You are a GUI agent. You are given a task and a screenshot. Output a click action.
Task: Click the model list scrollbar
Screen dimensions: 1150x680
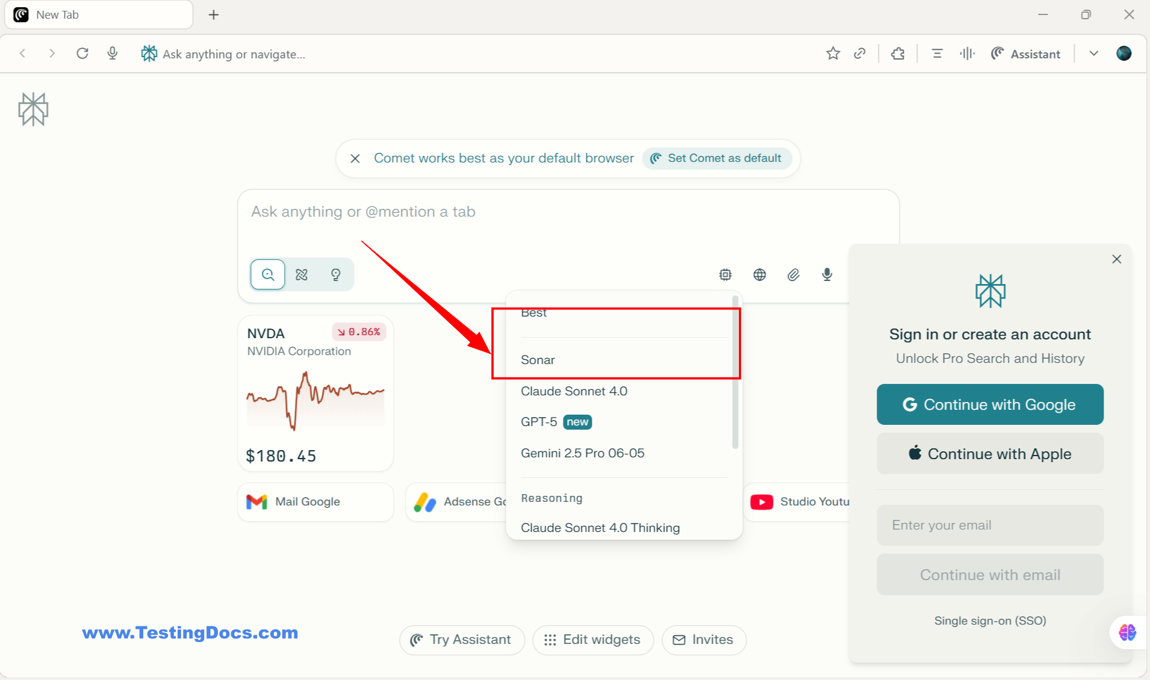tap(735, 373)
